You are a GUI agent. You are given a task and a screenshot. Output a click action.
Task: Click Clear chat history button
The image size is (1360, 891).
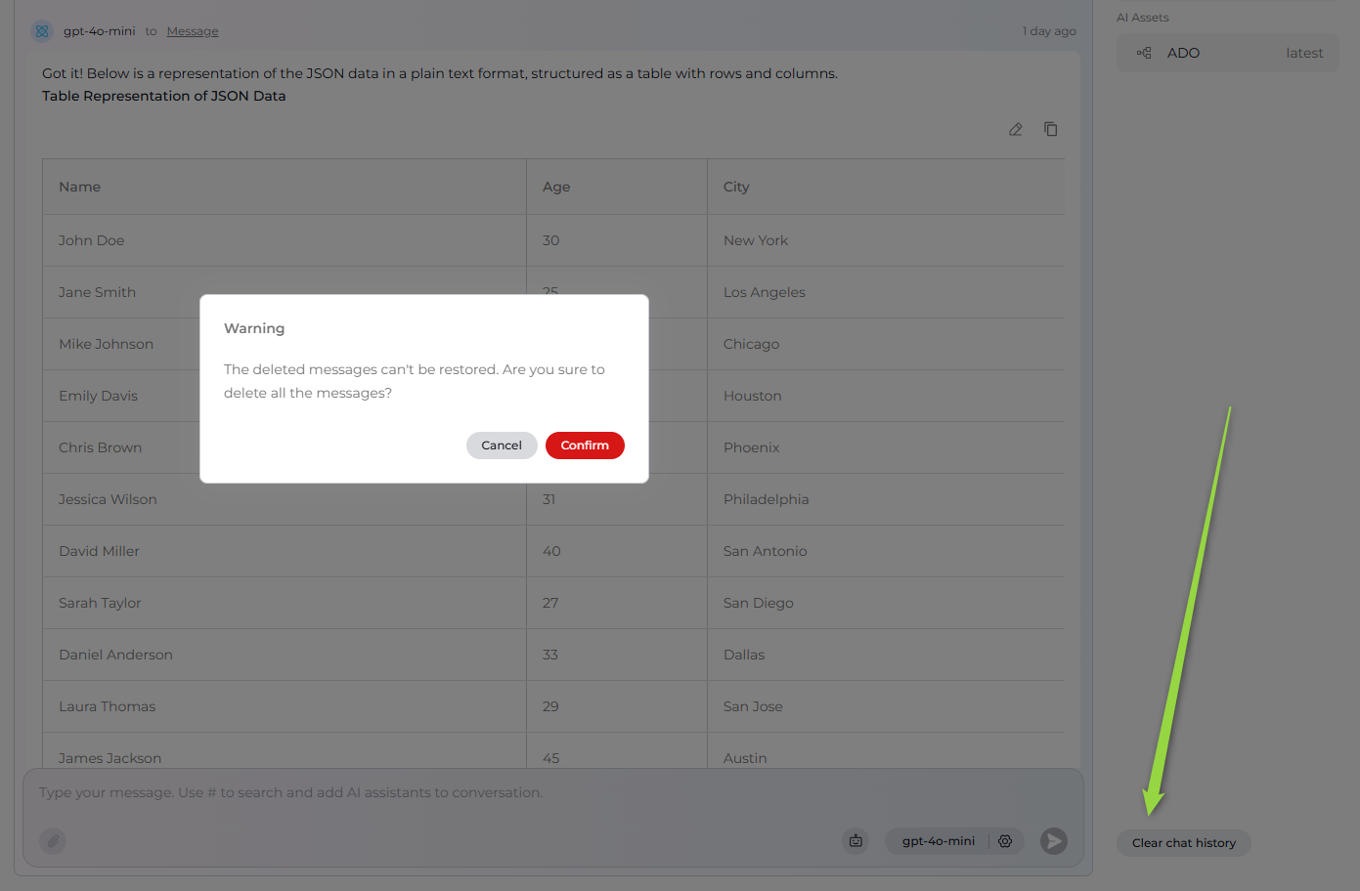click(x=1184, y=843)
